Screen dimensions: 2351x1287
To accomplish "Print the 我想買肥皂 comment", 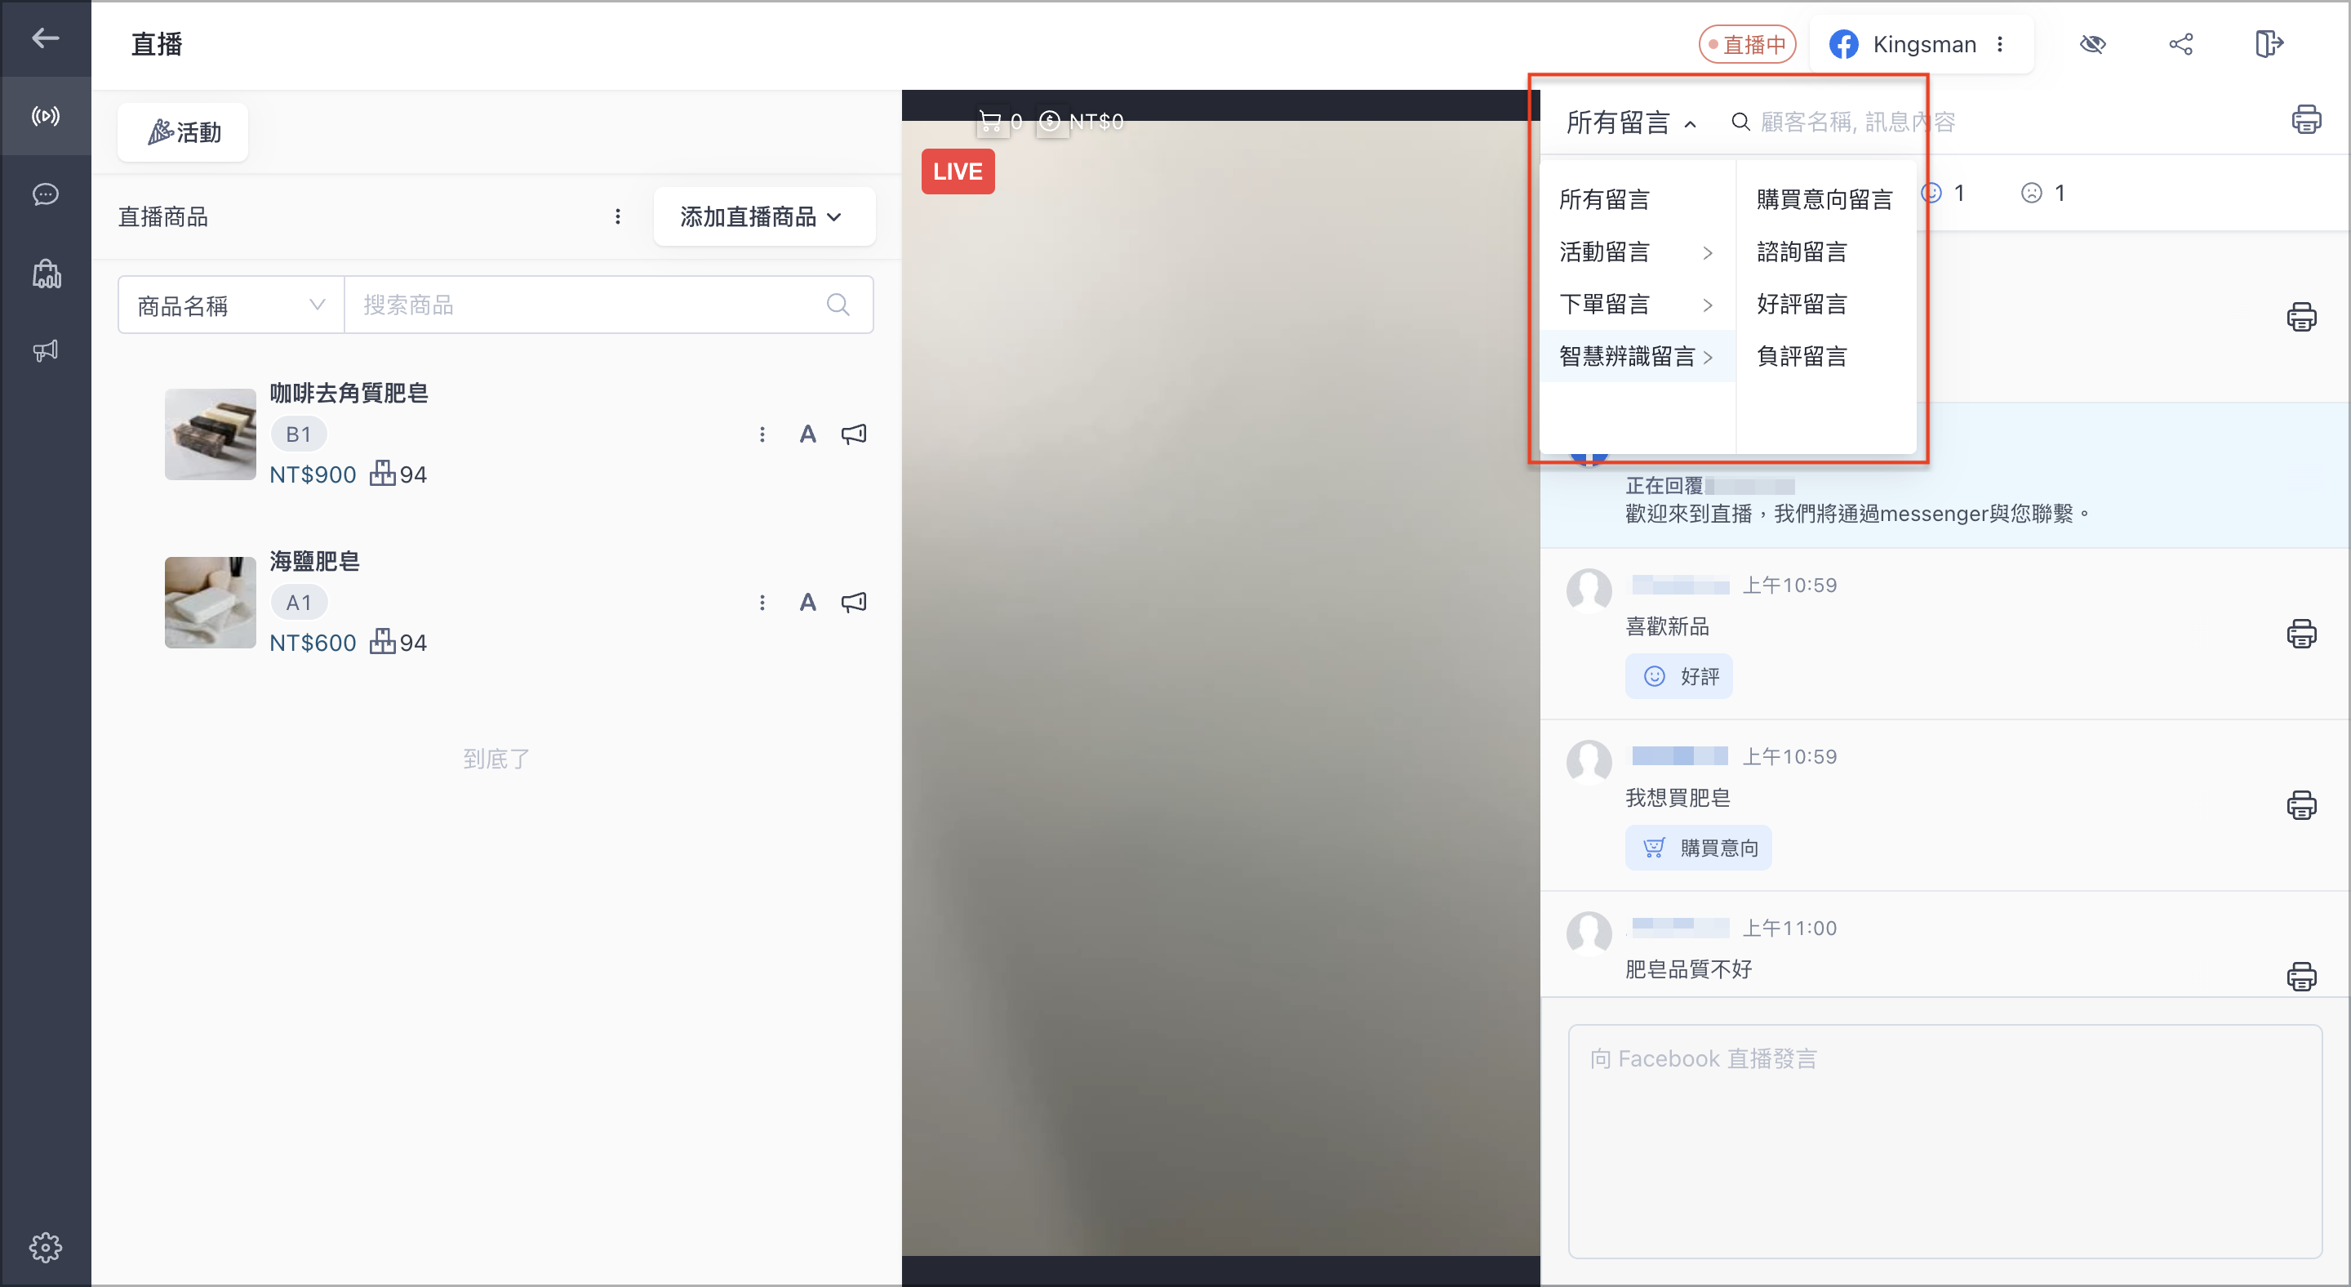I will 2301,805.
